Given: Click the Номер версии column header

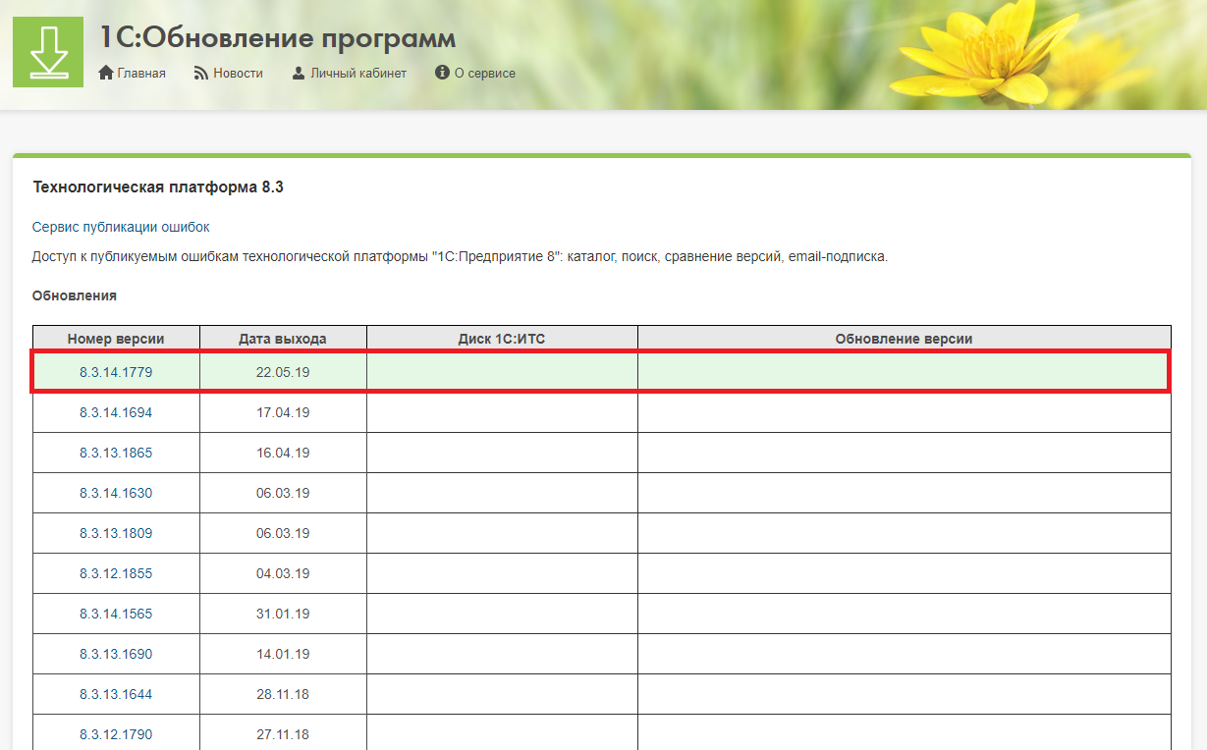Looking at the screenshot, I should pos(116,339).
